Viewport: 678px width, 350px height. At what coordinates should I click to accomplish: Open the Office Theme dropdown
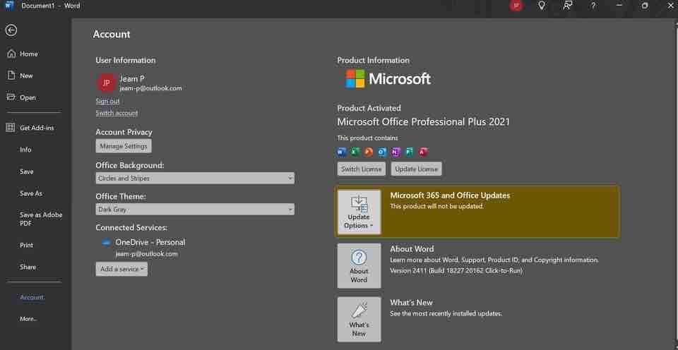pos(195,210)
